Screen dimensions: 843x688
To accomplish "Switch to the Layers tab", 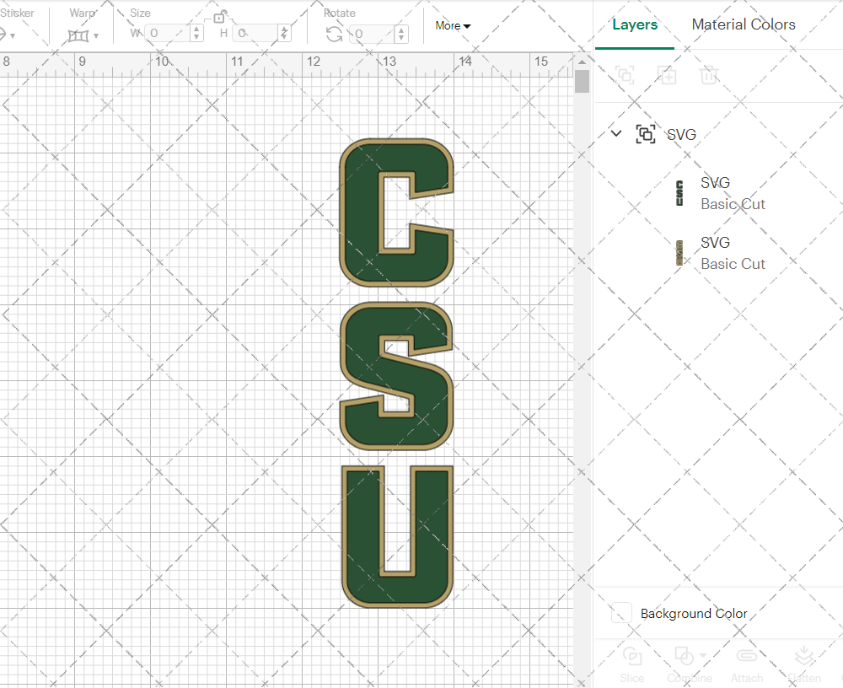I will point(635,24).
